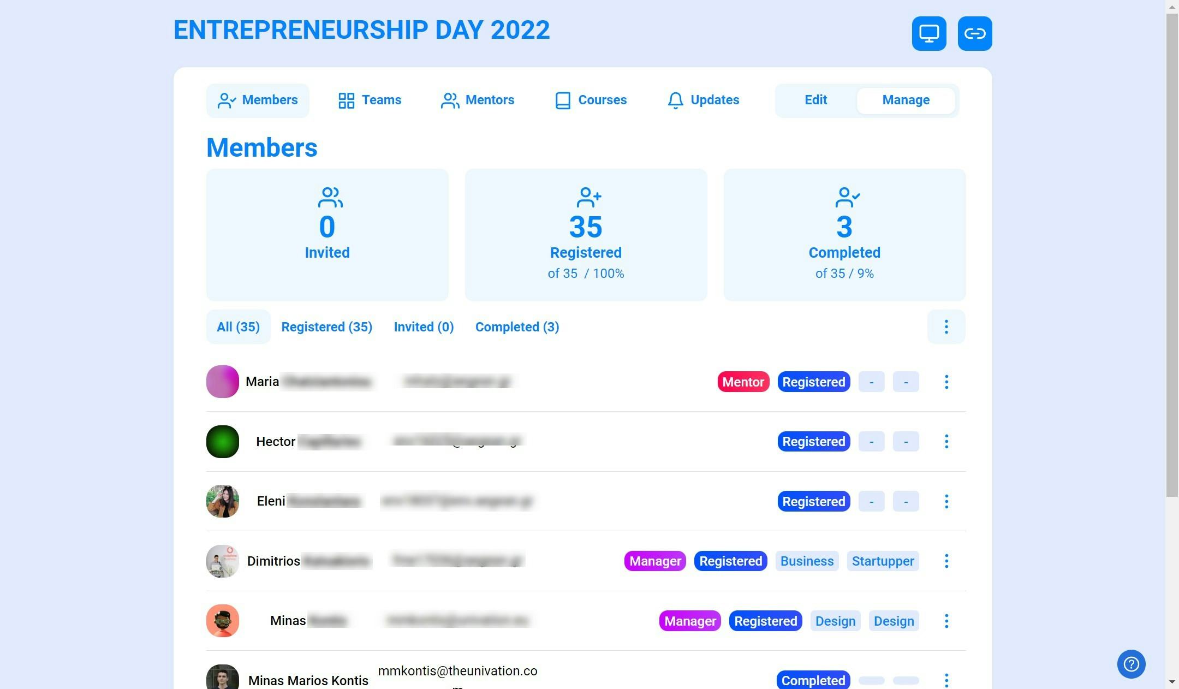The height and width of the screenshot is (689, 1179).
Task: Switch view to Edit mode
Action: 815,100
